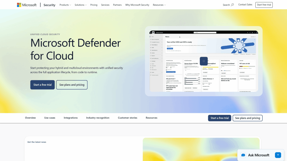
Task: Expand the Products dropdown
Action: click(x=65, y=5)
